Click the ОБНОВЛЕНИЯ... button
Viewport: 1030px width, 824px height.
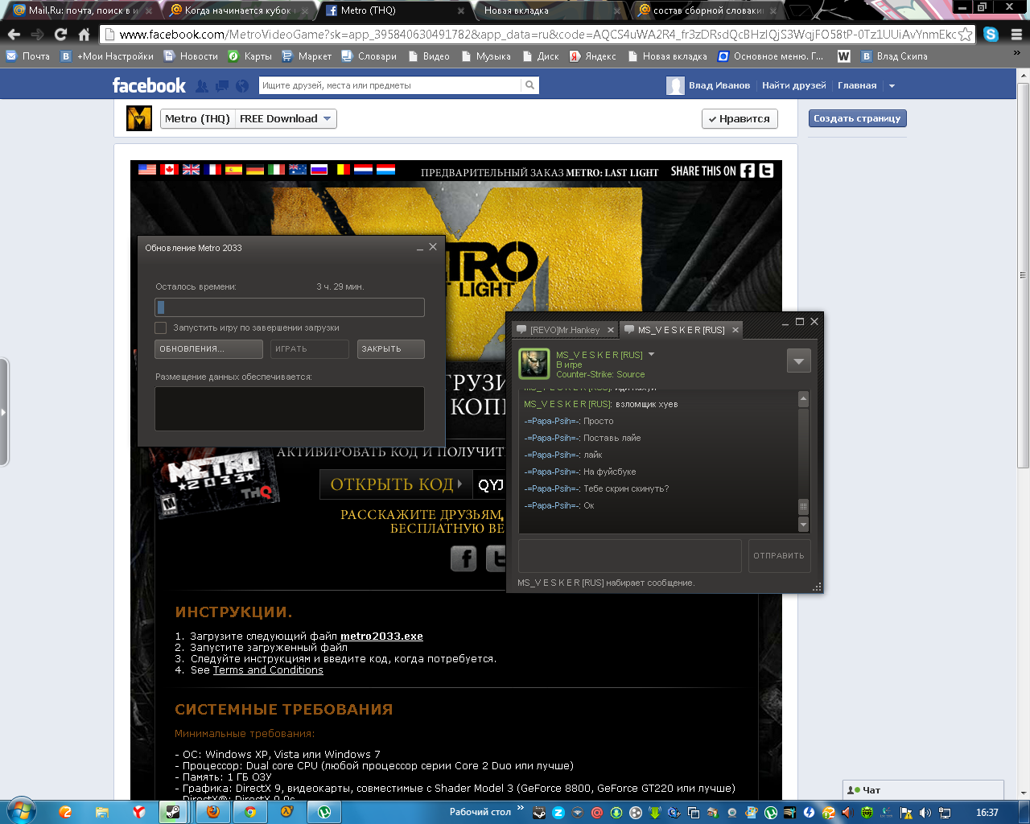click(208, 349)
